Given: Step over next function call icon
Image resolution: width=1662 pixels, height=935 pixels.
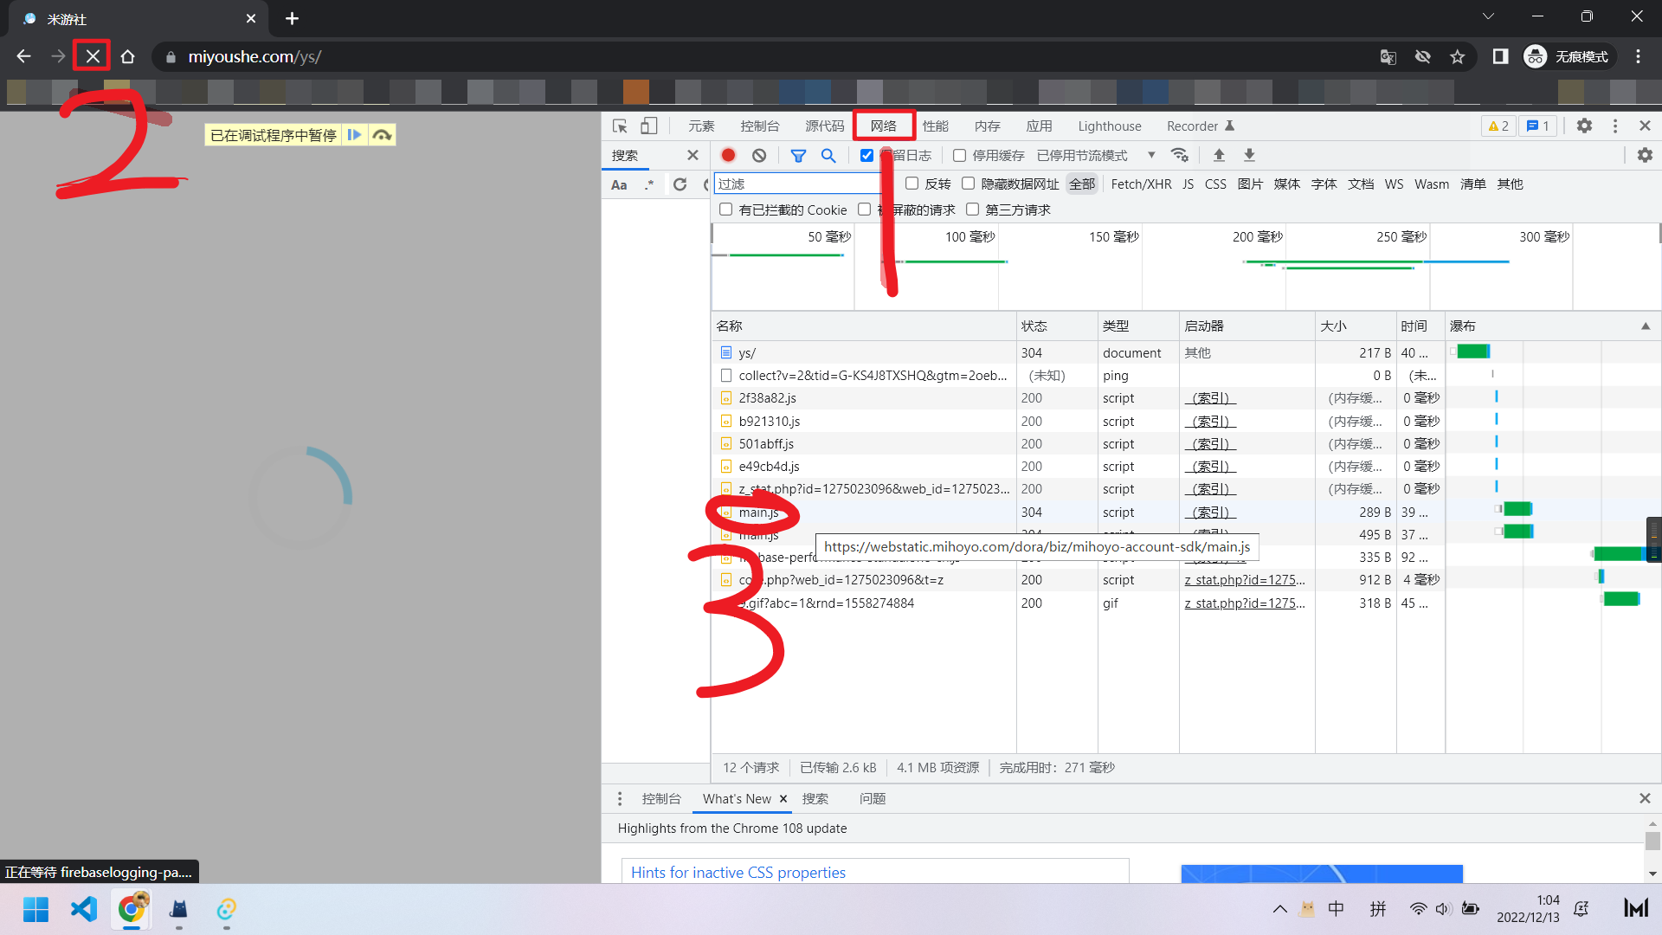Looking at the screenshot, I should coord(382,135).
